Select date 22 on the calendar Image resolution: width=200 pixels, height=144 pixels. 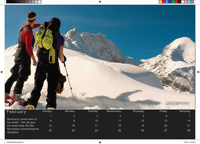(x=50, y=130)
